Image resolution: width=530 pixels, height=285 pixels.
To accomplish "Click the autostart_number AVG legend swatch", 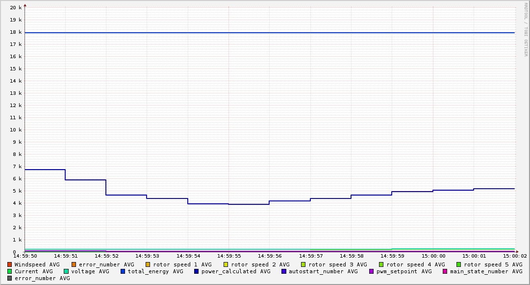I will [x=284, y=271].
